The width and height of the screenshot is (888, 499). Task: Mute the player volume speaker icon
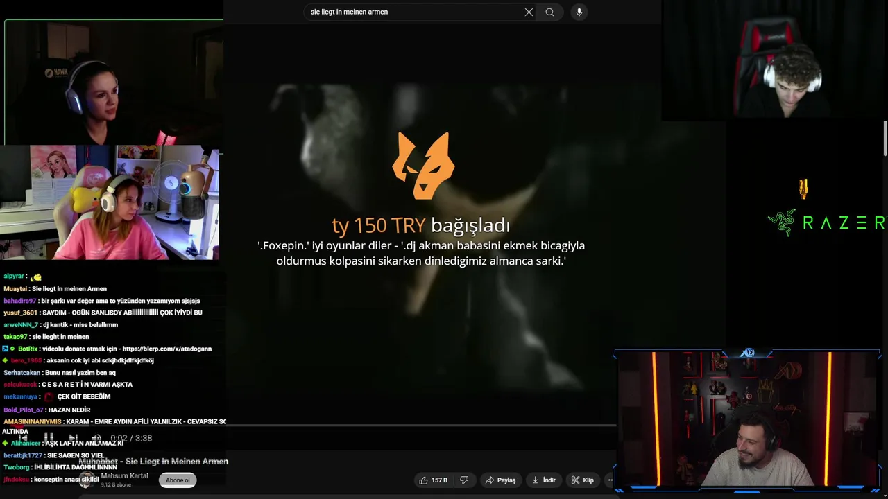96,438
